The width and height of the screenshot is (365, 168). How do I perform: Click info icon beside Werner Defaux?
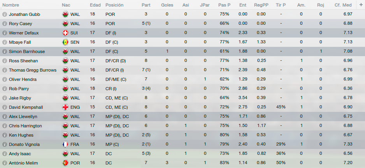pyautogui.click(x=4, y=33)
